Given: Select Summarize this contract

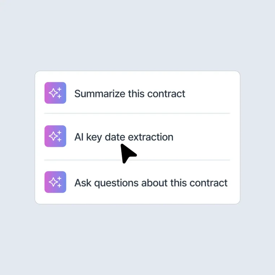Looking at the screenshot, I should (130, 94).
